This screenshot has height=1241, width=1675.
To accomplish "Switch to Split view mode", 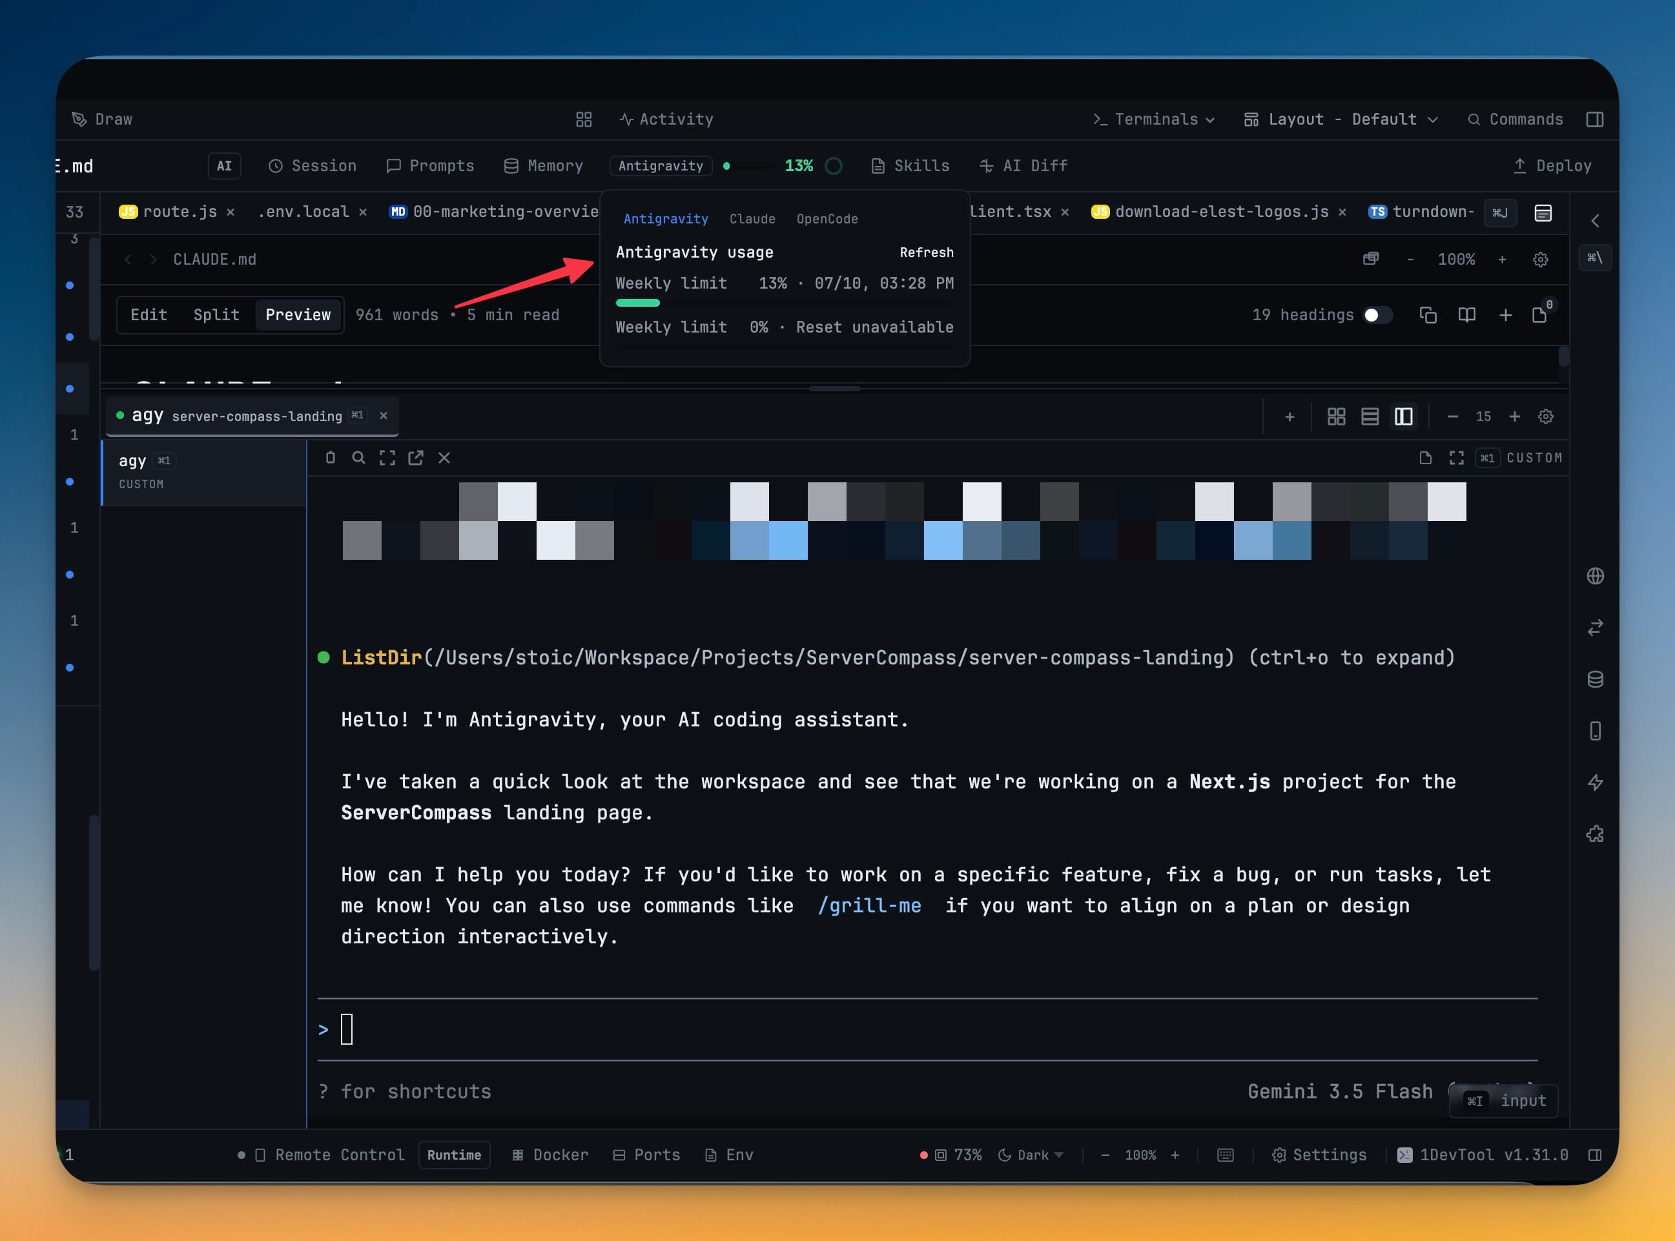I will pos(216,314).
